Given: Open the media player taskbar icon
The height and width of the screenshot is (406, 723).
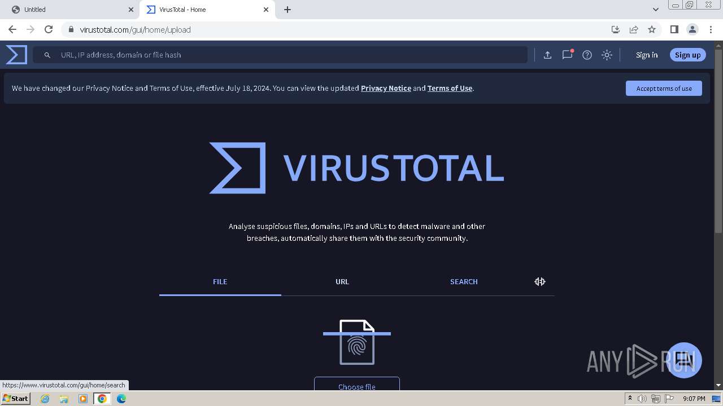Looking at the screenshot, I should click(x=83, y=399).
